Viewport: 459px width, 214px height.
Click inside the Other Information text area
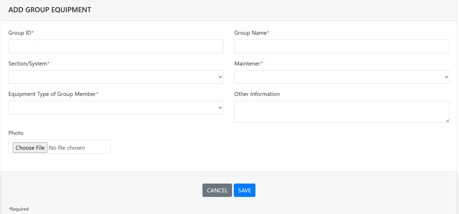pos(342,111)
